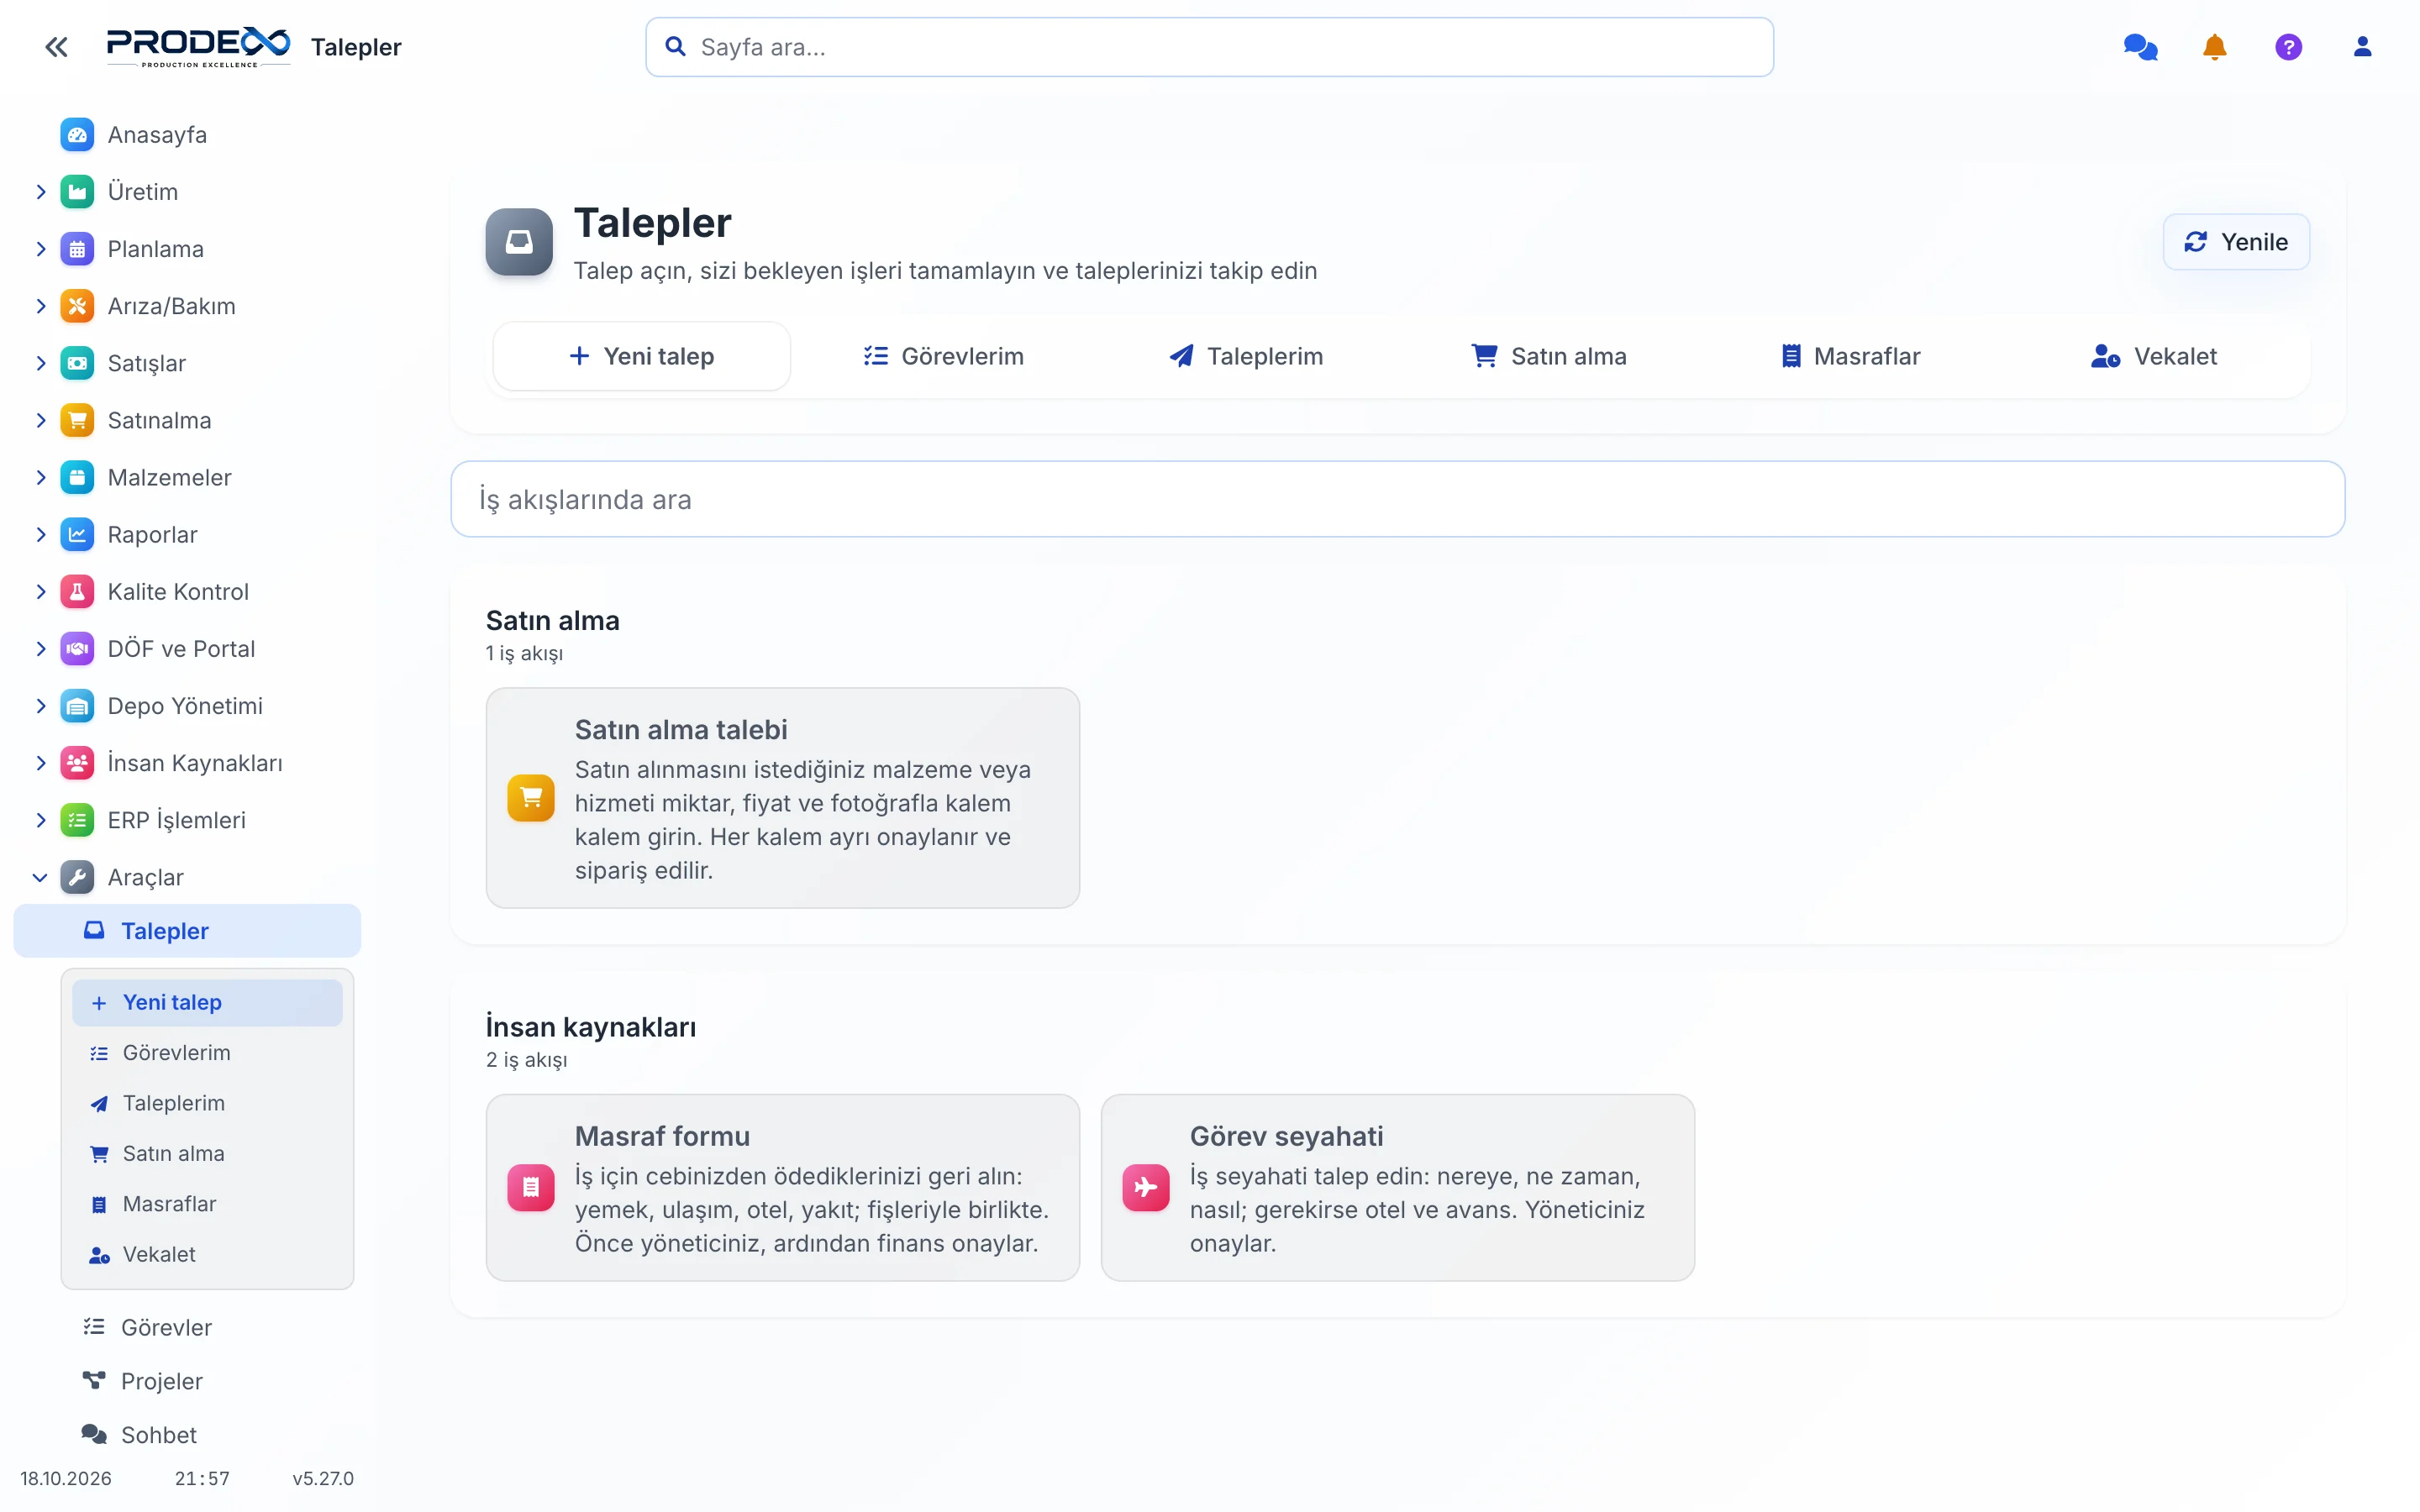Screen dimensions: 2420x1512
Task: Click the Arıza/Bakım tools icon
Action: point(77,306)
